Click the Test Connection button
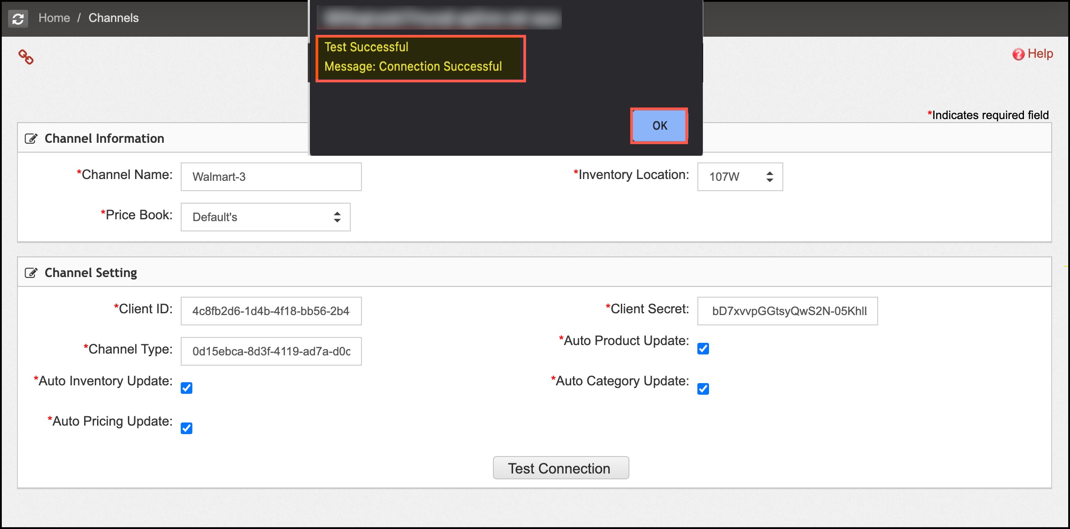 coord(560,468)
